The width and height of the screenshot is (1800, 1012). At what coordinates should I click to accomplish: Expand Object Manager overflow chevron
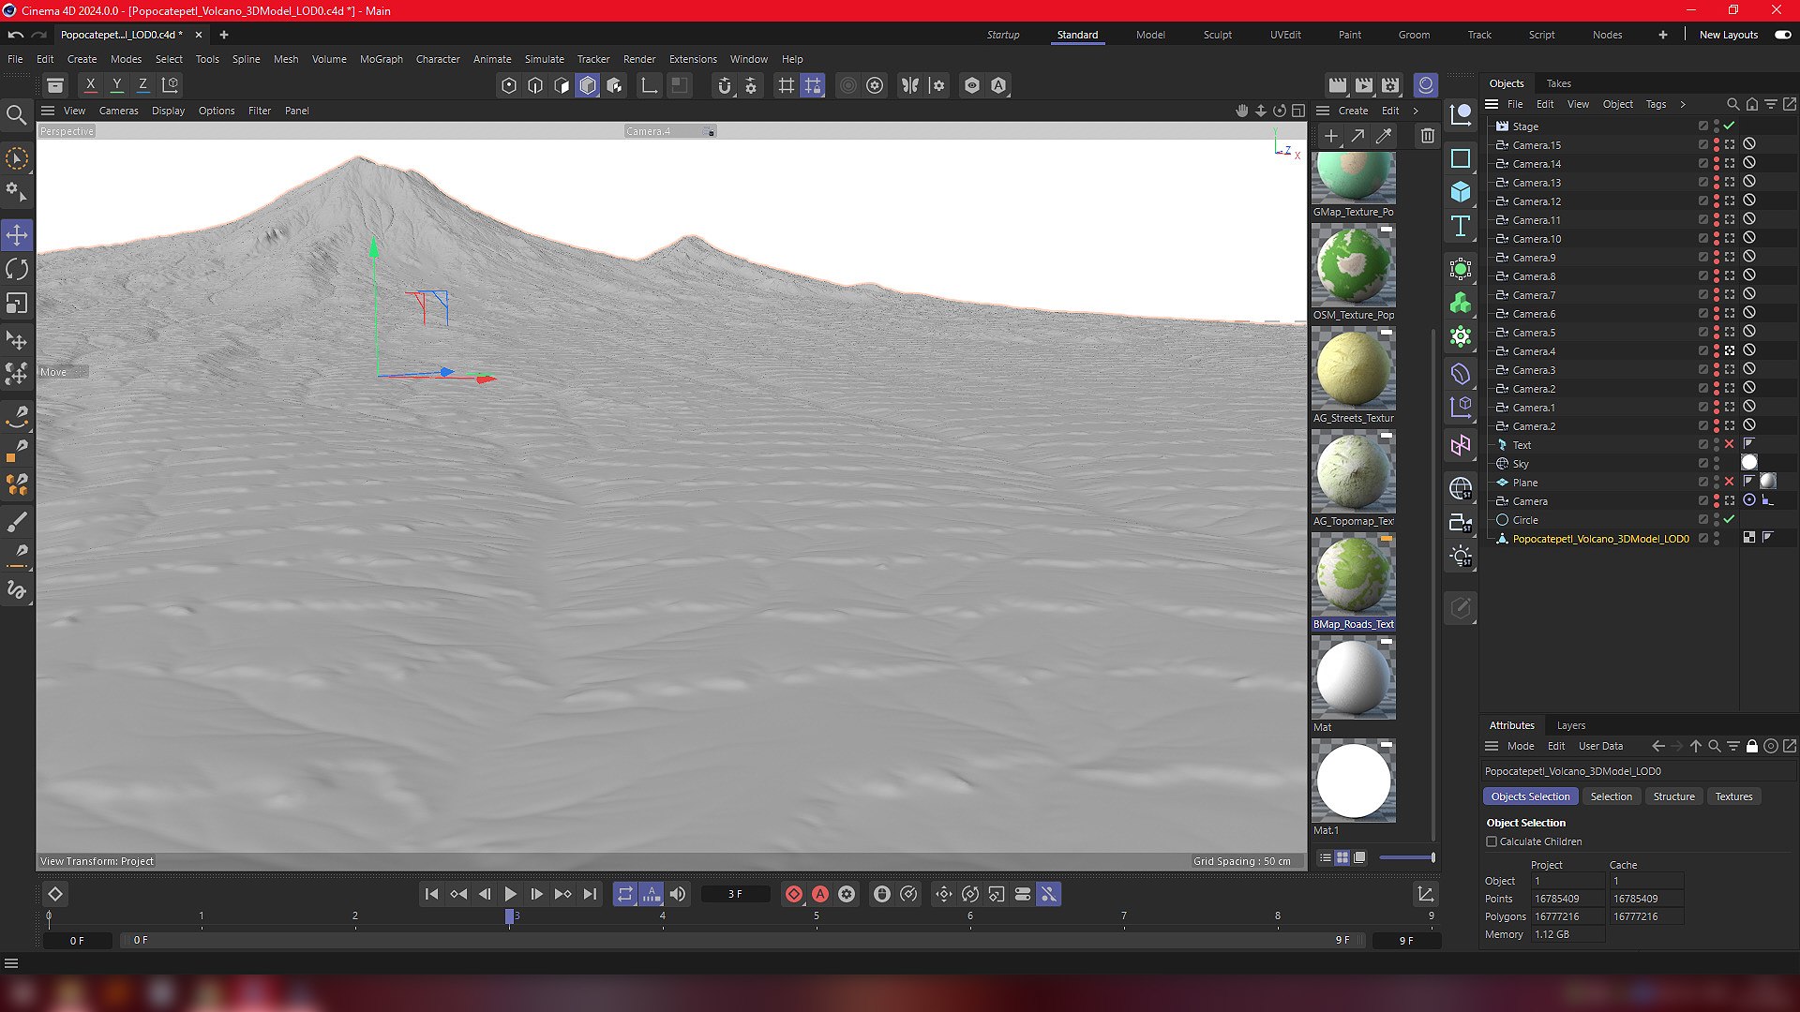[1683, 104]
